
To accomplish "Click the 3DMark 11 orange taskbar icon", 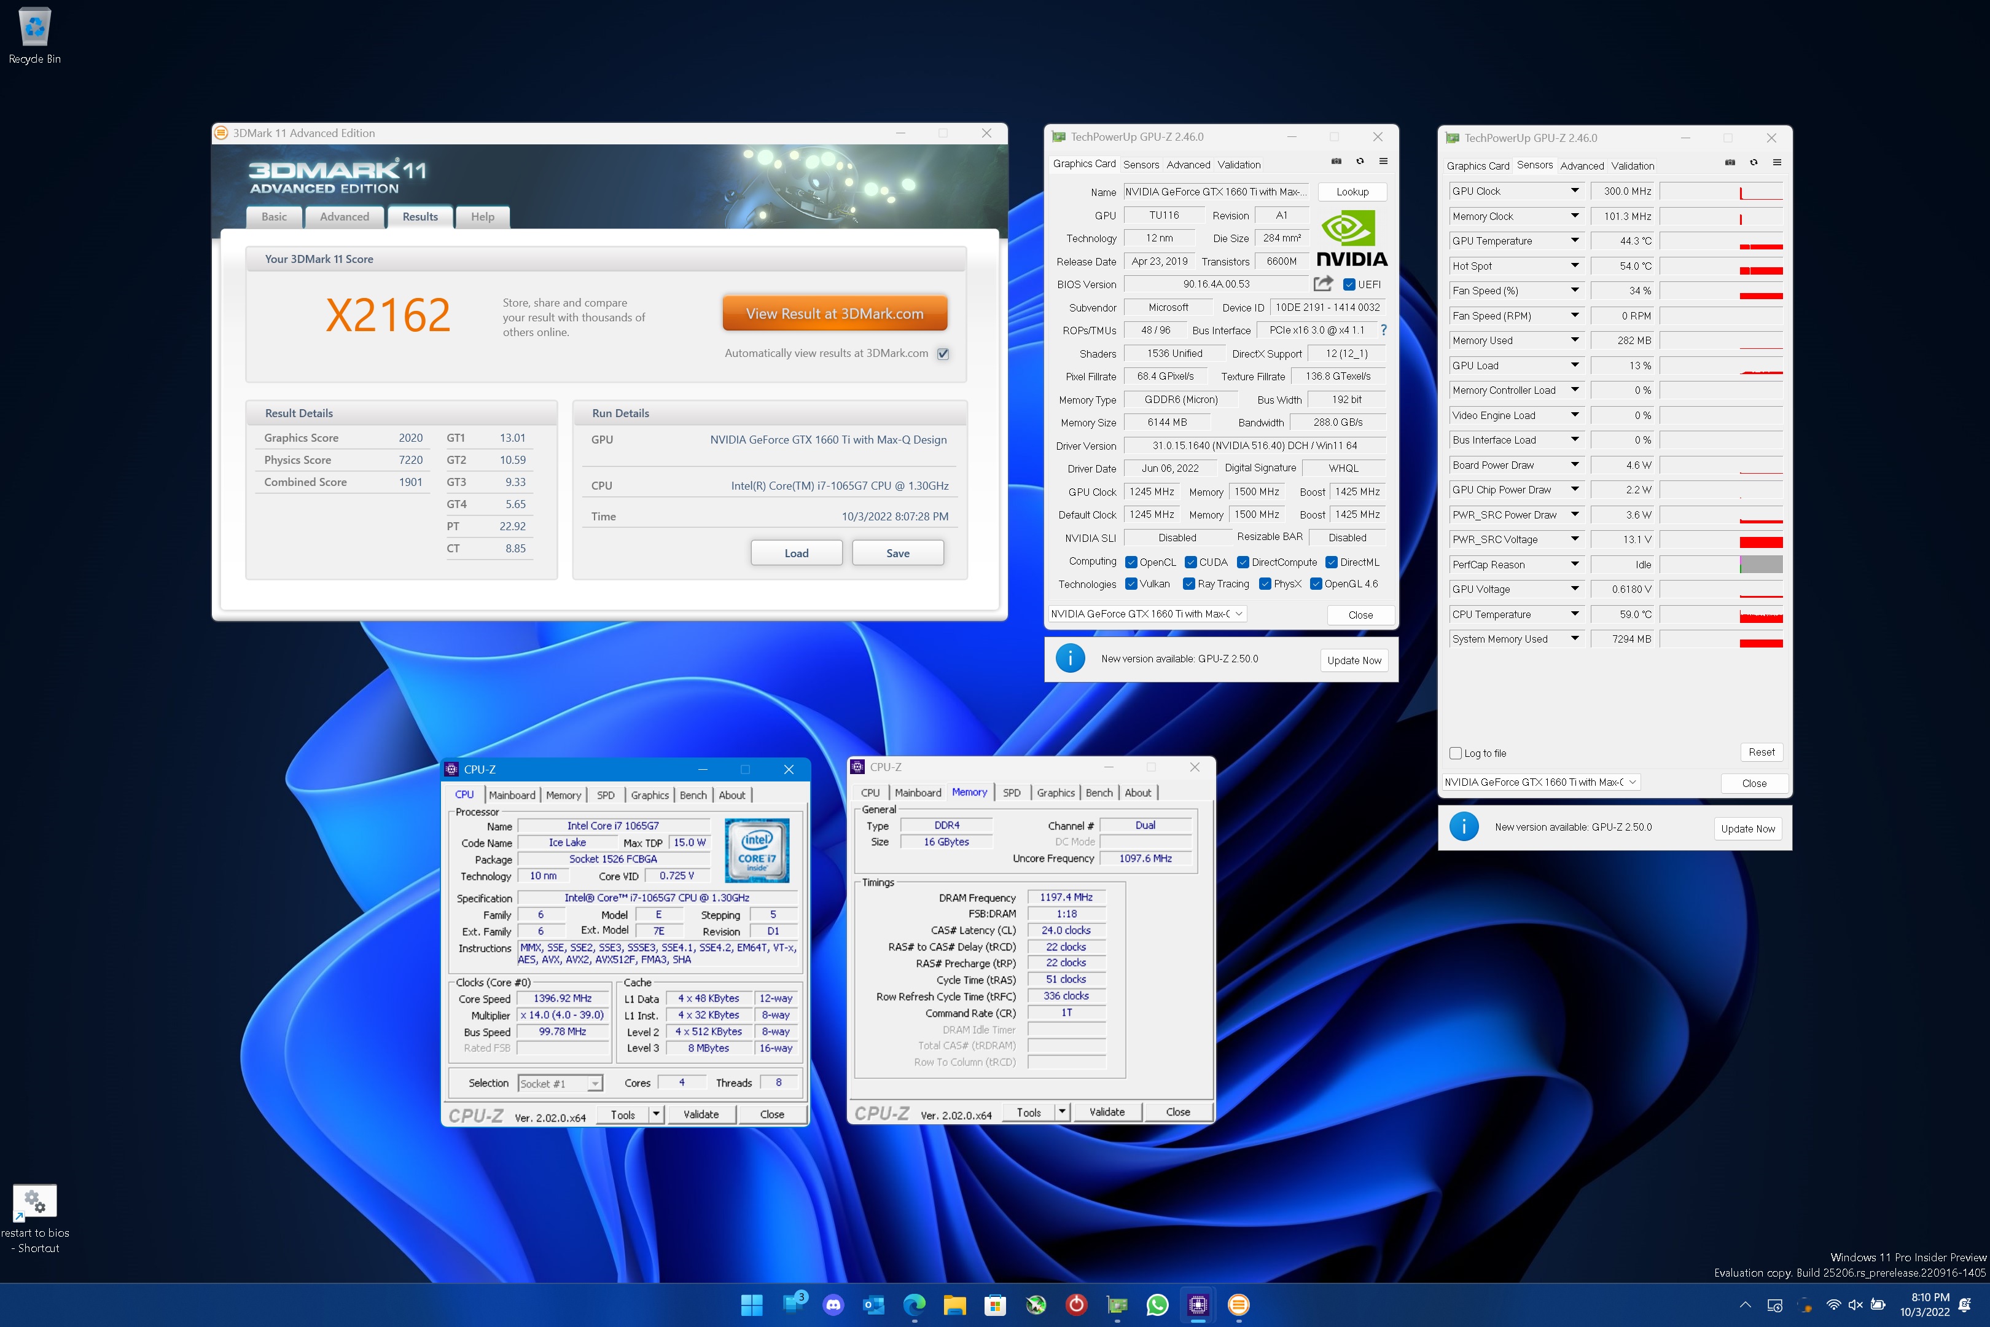I will click(1239, 1305).
